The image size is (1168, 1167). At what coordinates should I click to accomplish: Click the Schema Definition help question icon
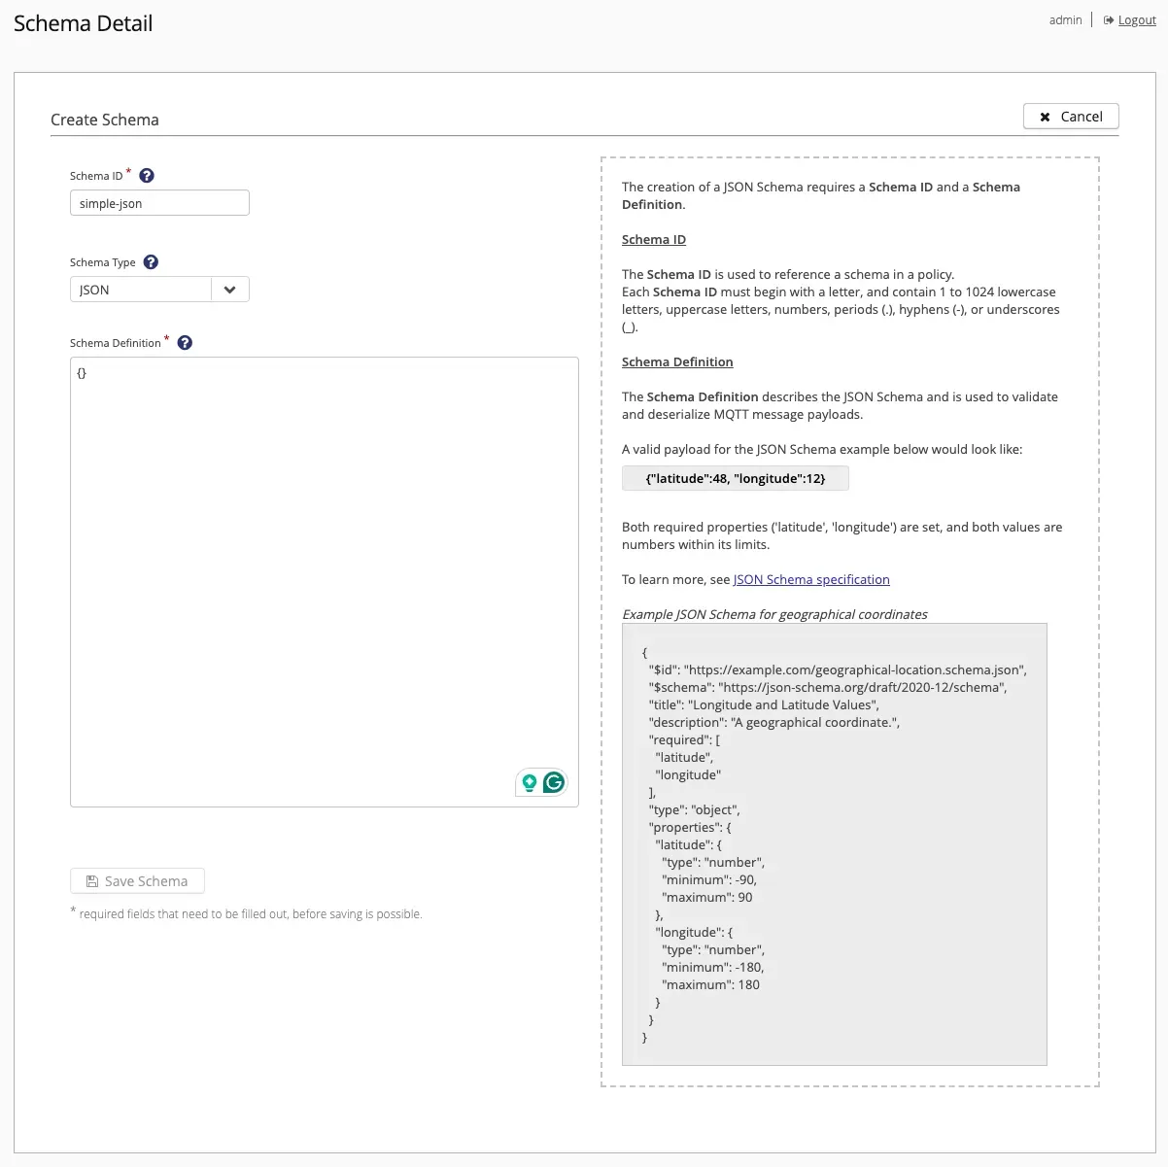tap(185, 343)
